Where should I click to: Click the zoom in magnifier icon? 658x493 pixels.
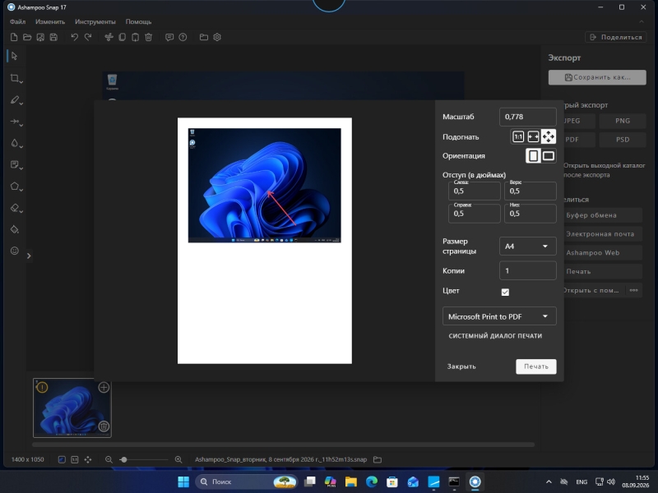[178, 460]
